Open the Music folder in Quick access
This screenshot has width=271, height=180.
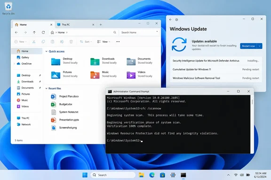click(104, 75)
